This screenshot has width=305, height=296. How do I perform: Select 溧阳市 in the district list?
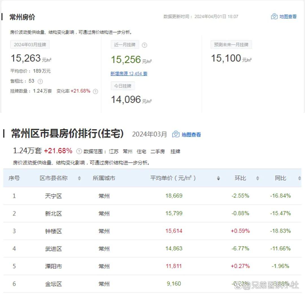(x=53, y=266)
